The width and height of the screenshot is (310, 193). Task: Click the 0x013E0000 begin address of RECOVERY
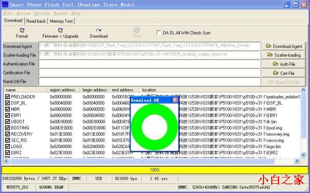[94, 134]
